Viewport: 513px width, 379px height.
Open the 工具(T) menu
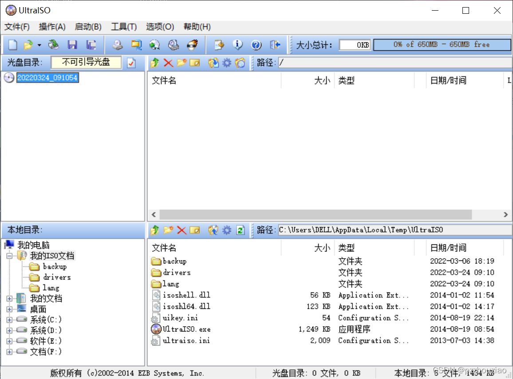point(124,27)
